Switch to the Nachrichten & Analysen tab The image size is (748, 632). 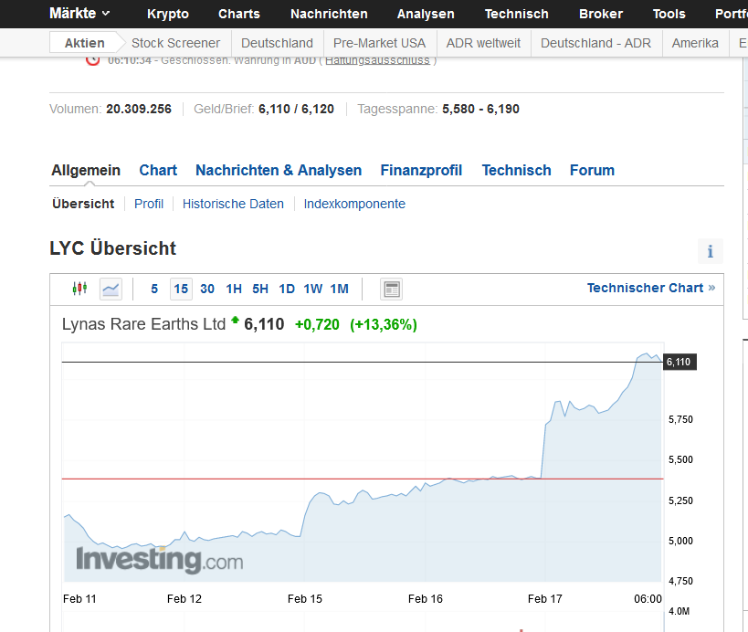(279, 171)
